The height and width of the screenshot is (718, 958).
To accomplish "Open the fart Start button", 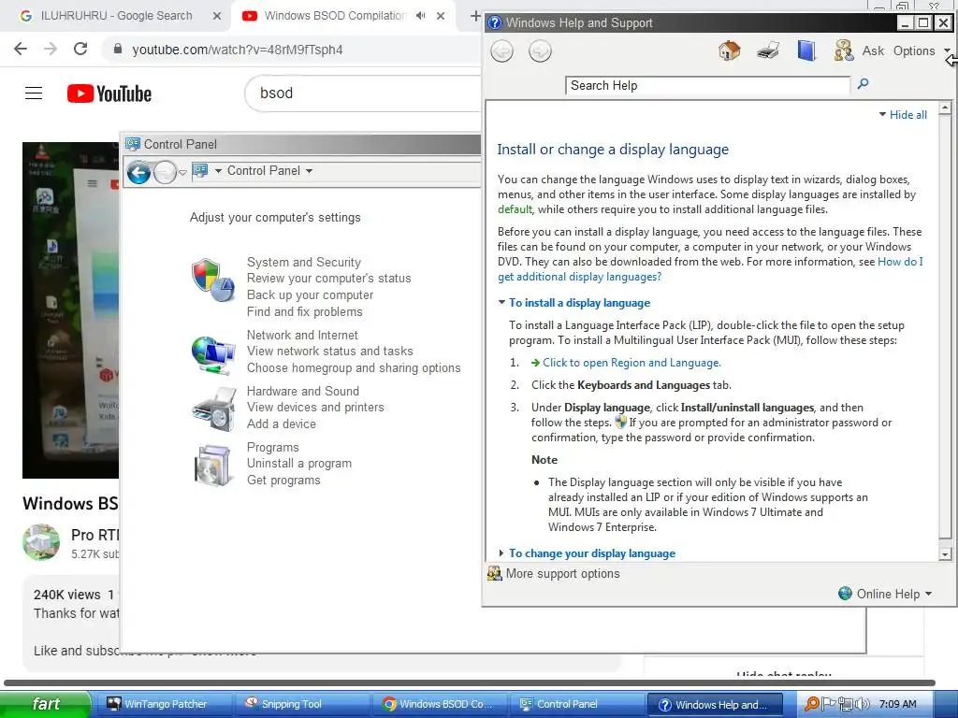I will coord(45,704).
